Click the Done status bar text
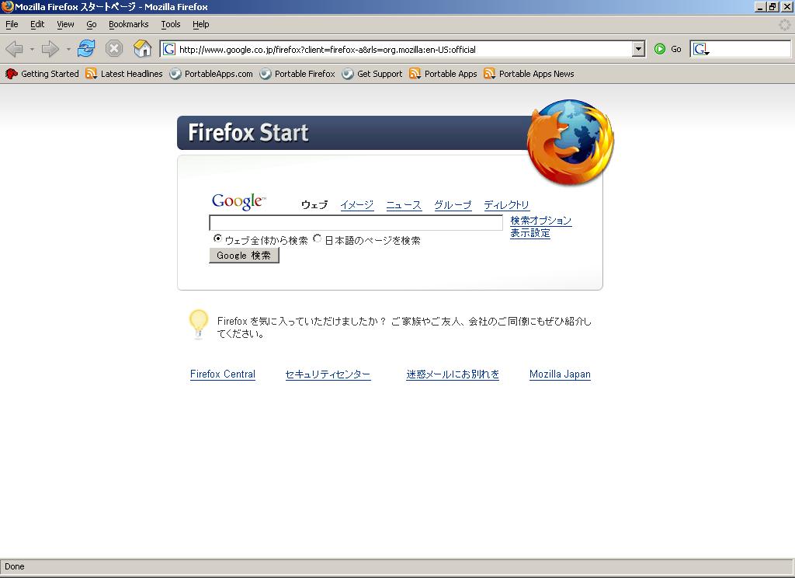This screenshot has height=578, width=795. [x=15, y=567]
